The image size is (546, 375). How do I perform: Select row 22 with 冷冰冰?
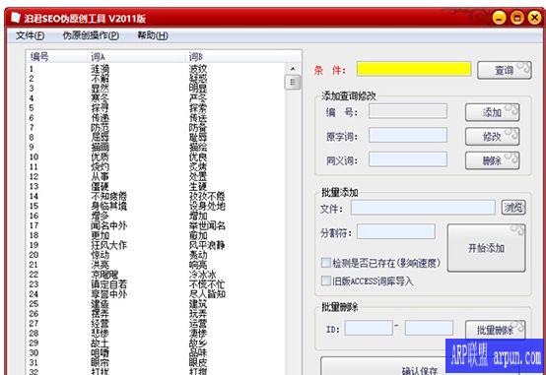(156, 275)
